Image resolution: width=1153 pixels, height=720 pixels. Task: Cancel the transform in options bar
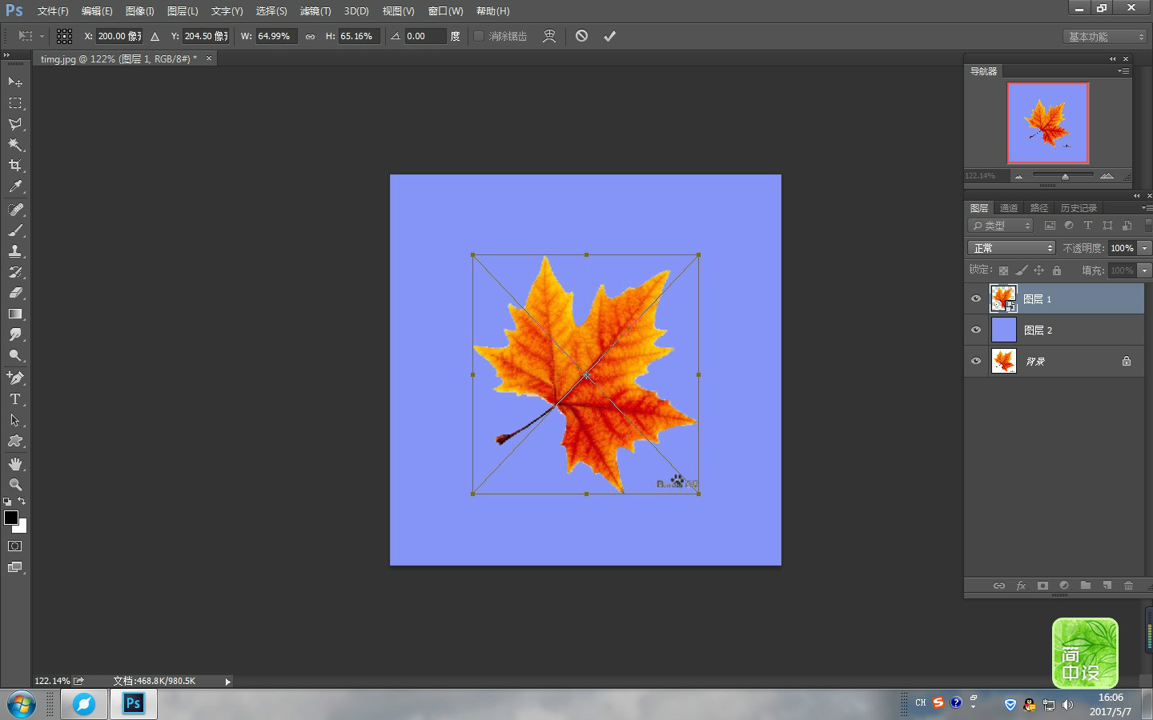(x=582, y=36)
